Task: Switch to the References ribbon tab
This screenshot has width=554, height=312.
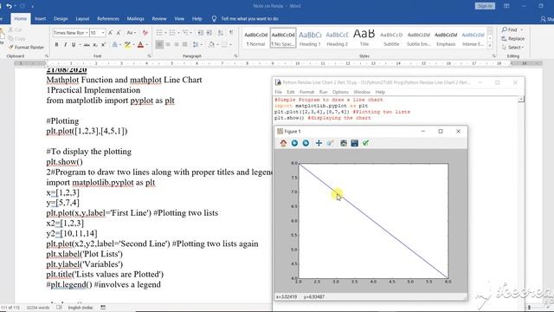Action: coord(108,19)
